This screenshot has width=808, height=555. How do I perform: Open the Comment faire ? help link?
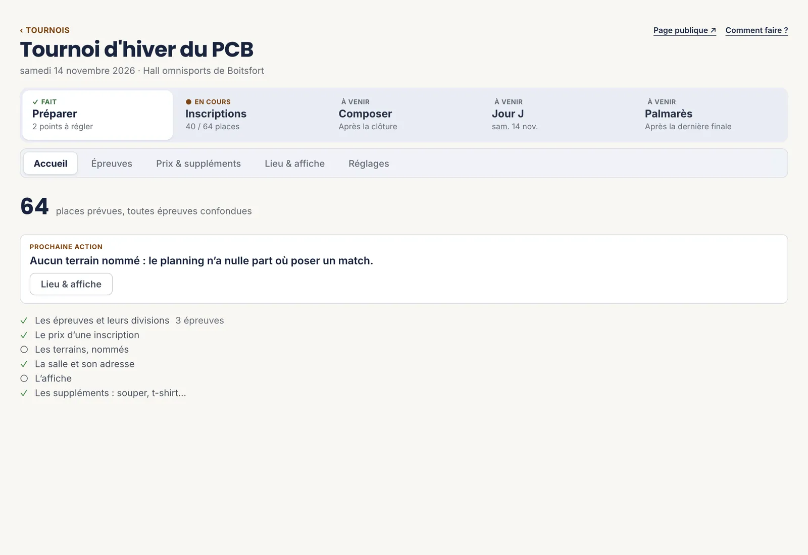(x=756, y=30)
